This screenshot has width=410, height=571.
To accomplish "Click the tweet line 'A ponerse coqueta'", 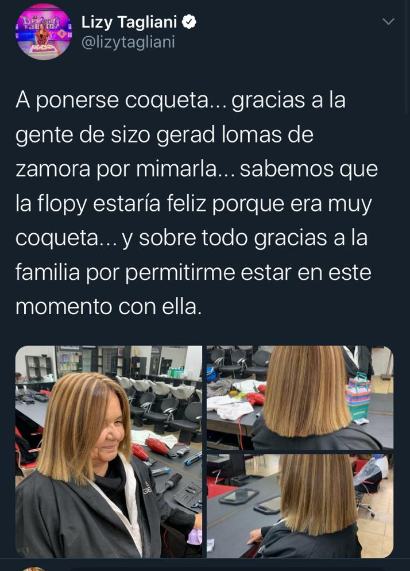I will coord(118,100).
